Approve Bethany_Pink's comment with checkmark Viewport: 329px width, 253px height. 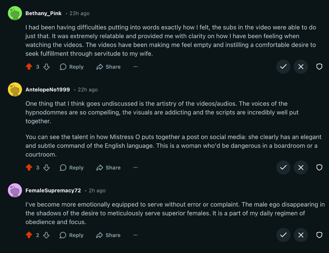tap(283, 67)
